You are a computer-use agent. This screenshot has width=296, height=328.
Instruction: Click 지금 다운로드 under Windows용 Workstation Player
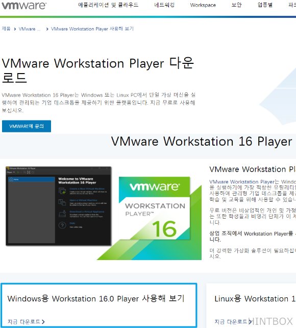point(26,322)
